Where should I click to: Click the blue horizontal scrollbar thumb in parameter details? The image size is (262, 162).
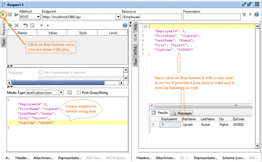(x=58, y=83)
